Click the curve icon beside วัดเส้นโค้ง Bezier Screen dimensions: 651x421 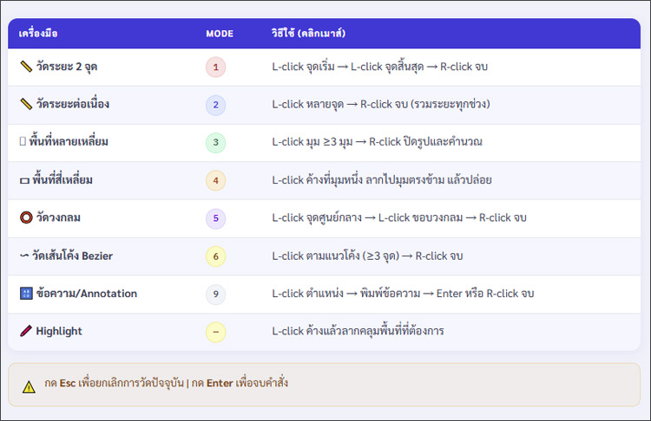(x=24, y=256)
